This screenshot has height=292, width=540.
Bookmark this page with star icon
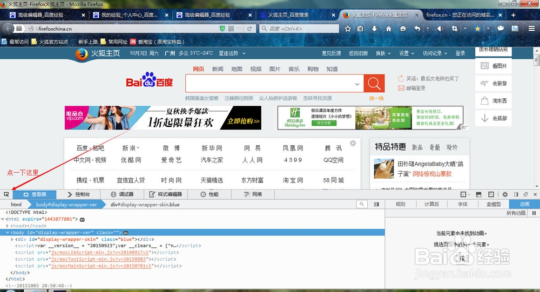point(348,29)
